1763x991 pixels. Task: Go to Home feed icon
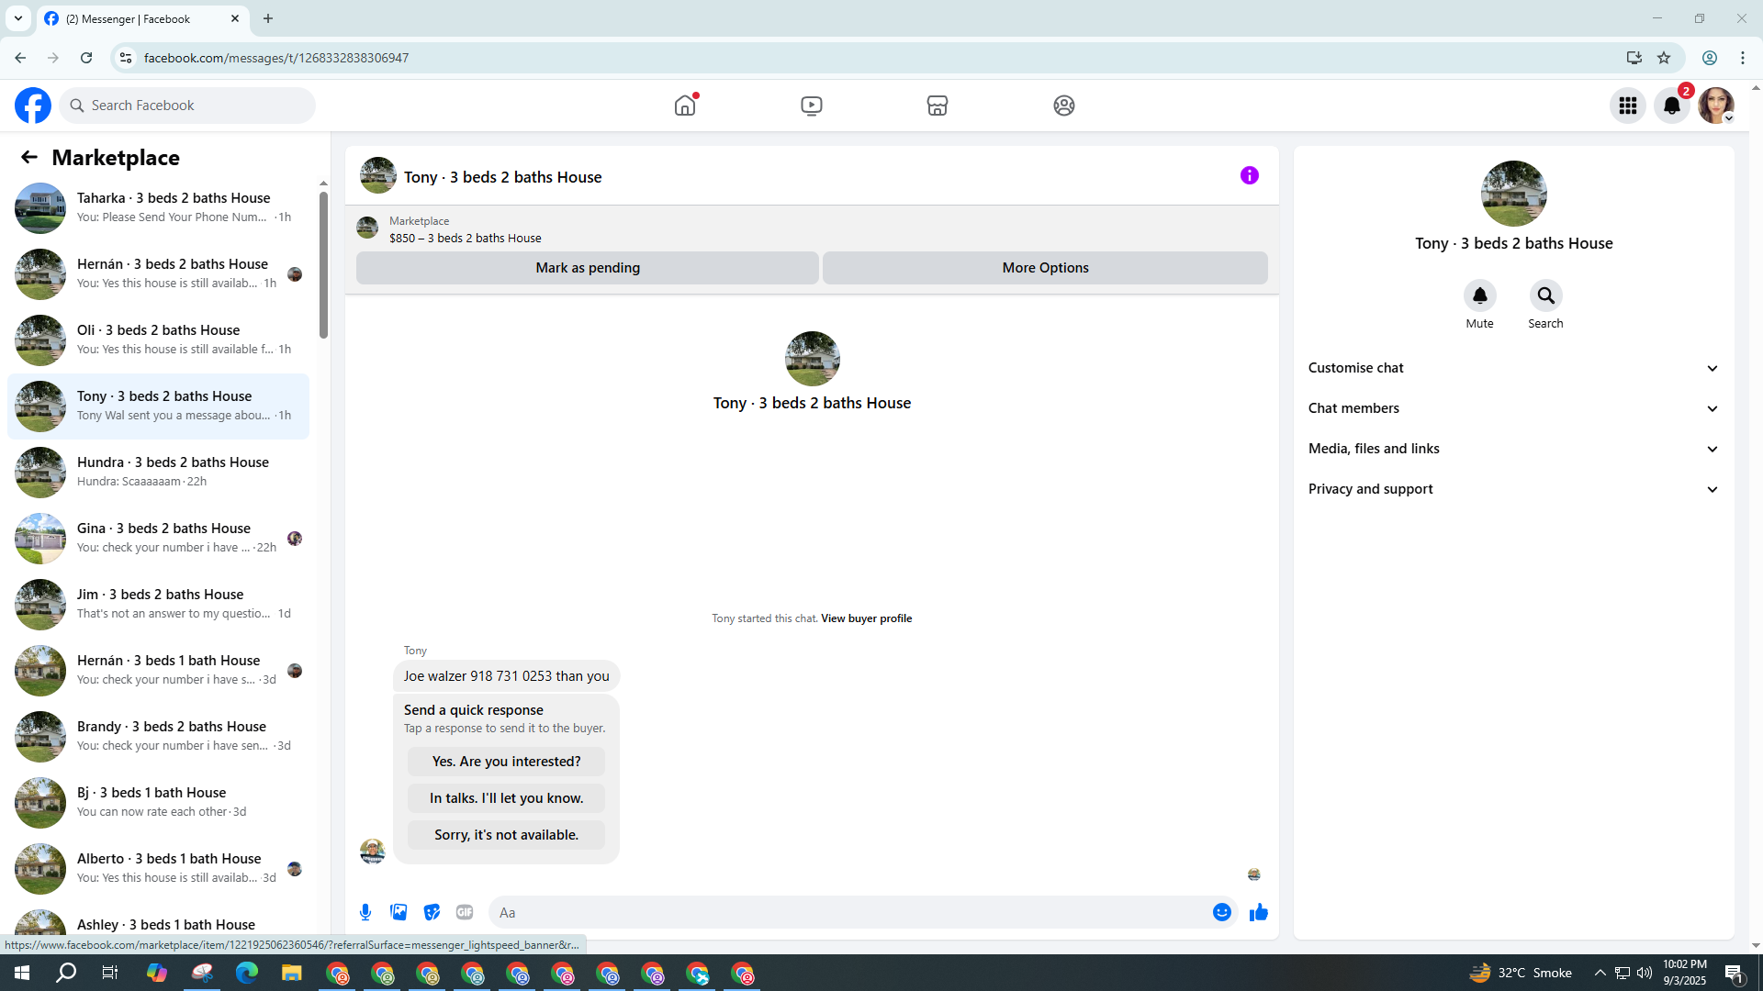pyautogui.click(x=685, y=106)
